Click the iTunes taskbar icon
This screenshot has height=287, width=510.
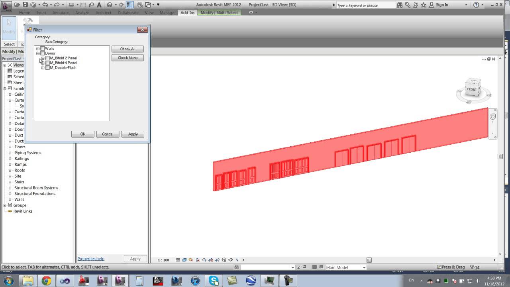tap(195, 281)
